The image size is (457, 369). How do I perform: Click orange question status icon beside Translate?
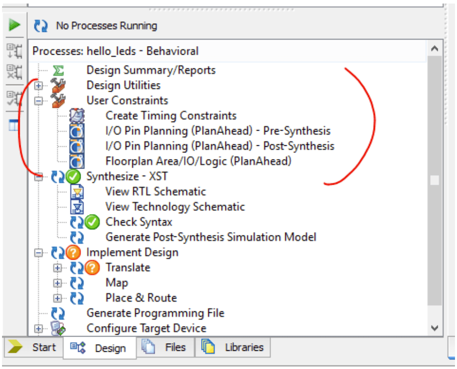(92, 268)
